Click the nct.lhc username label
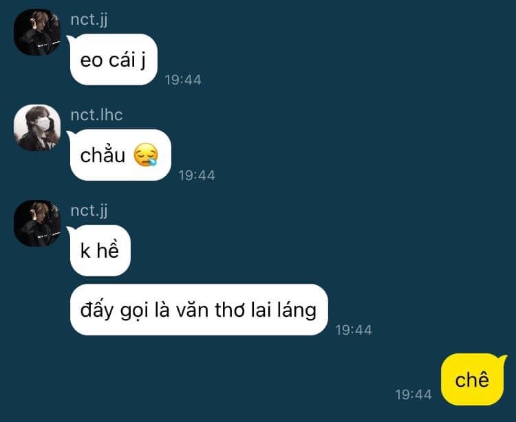This screenshot has width=516, height=422. 97,115
